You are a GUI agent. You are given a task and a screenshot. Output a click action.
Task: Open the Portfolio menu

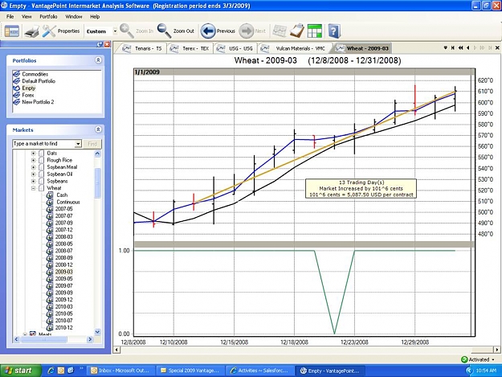[48, 17]
